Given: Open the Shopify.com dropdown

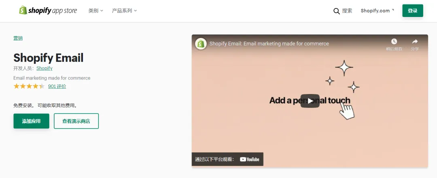Looking at the screenshot, I should 378,10.
